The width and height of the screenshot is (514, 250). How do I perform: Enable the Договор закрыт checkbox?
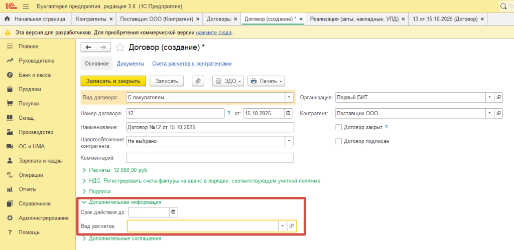point(339,127)
